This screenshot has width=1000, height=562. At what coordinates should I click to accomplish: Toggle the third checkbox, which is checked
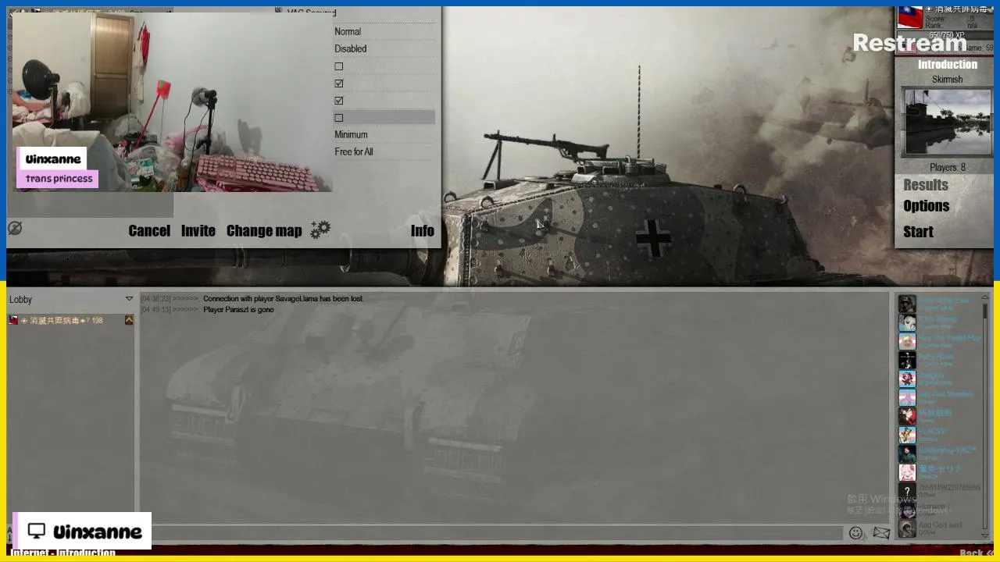tap(338, 101)
